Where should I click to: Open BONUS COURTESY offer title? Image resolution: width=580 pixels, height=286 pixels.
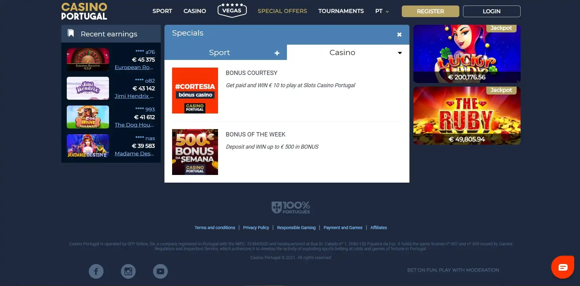pos(251,73)
